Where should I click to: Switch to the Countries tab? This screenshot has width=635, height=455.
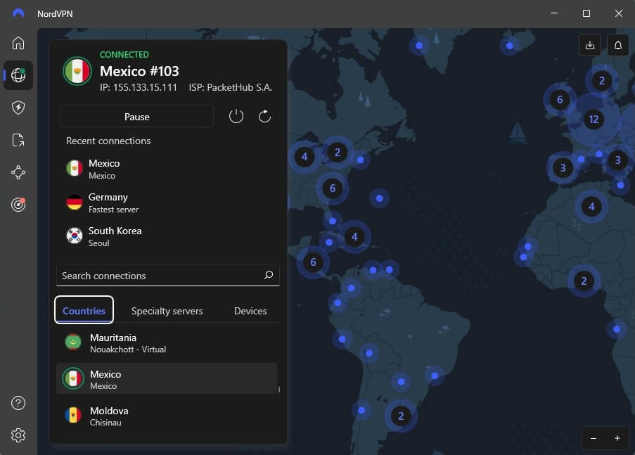click(84, 310)
